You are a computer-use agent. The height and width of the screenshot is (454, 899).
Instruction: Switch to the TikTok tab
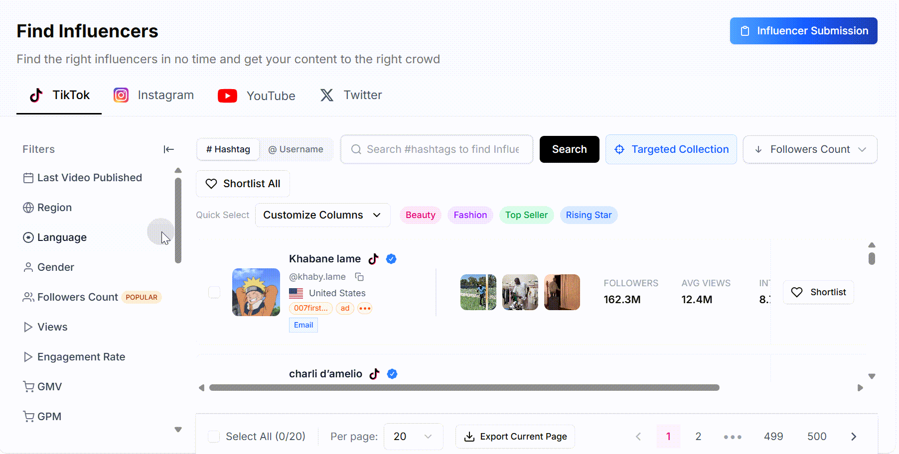[x=59, y=95]
